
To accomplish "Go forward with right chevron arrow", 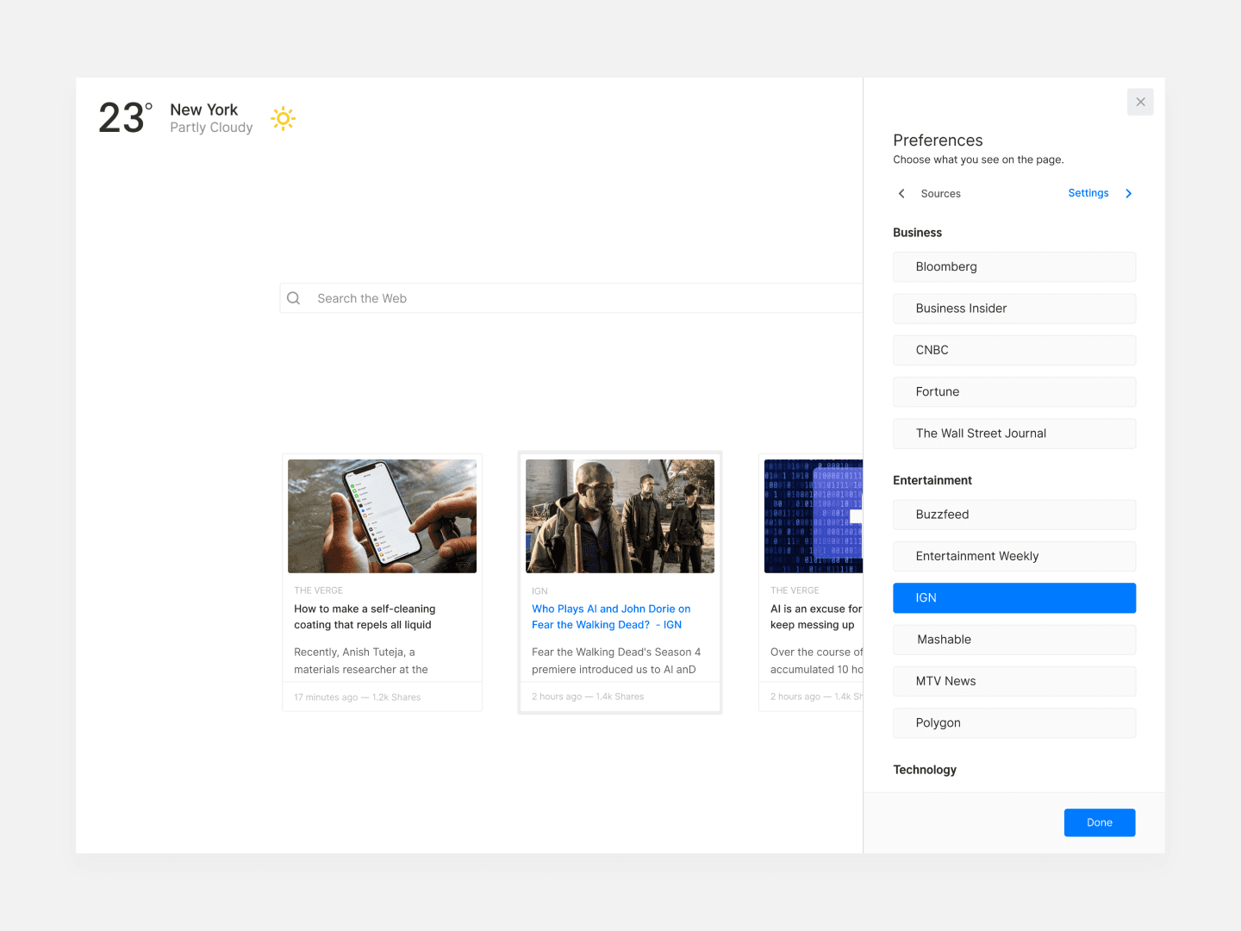I will tap(1128, 194).
